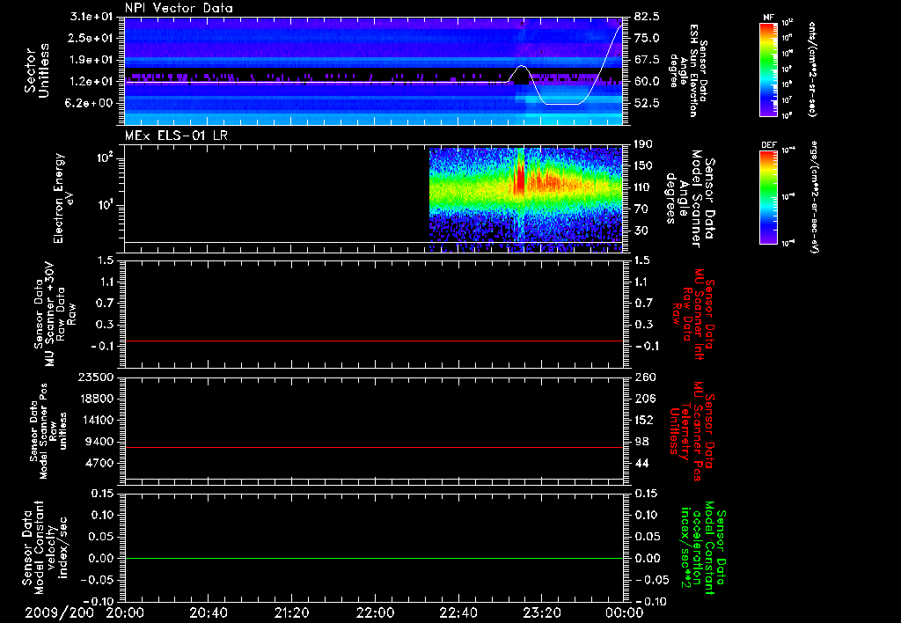Click the 20:40 time axis label
901x623 pixels.
(209, 612)
